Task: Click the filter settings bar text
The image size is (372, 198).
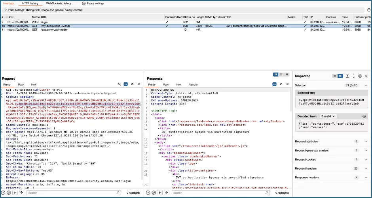Action: pos(46,10)
